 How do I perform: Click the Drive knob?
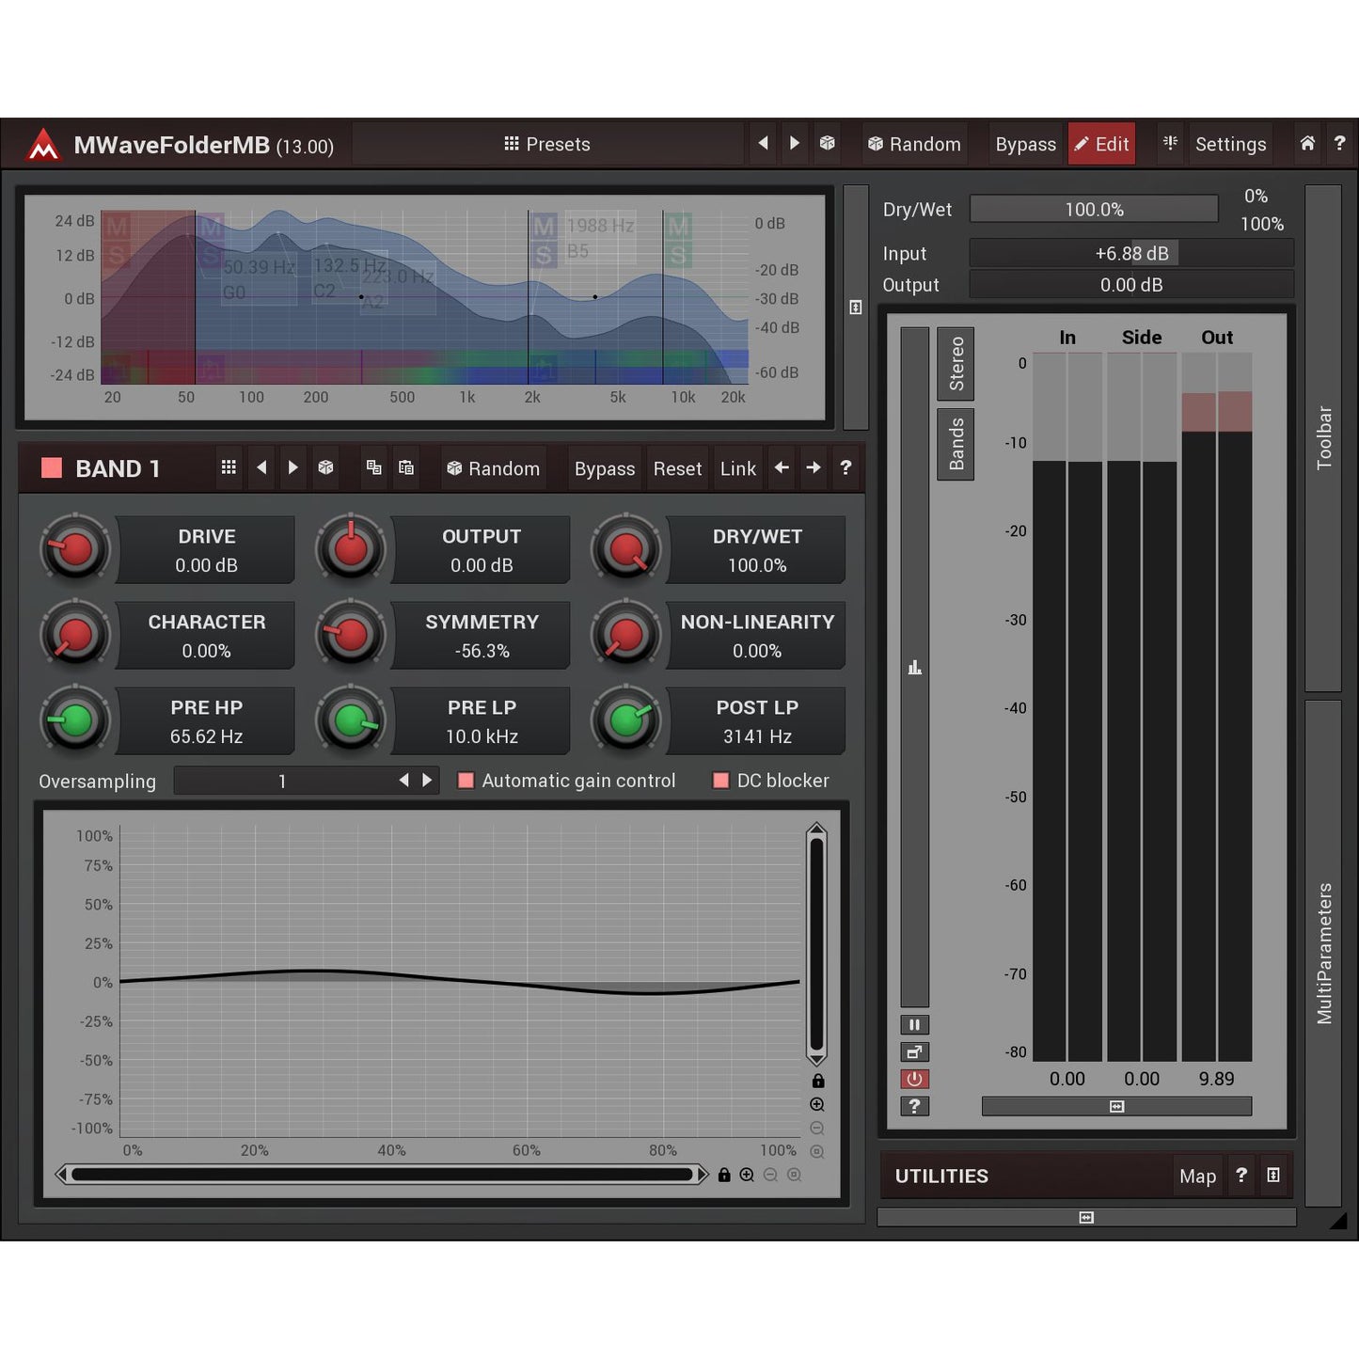point(75,550)
